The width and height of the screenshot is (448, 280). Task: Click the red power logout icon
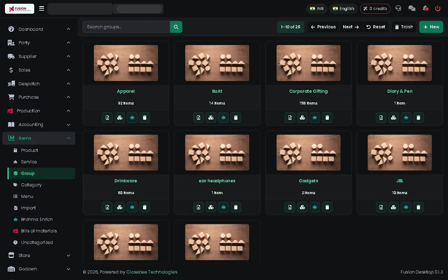click(x=438, y=8)
